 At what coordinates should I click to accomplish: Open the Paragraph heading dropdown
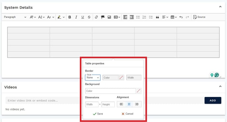(x=15, y=17)
